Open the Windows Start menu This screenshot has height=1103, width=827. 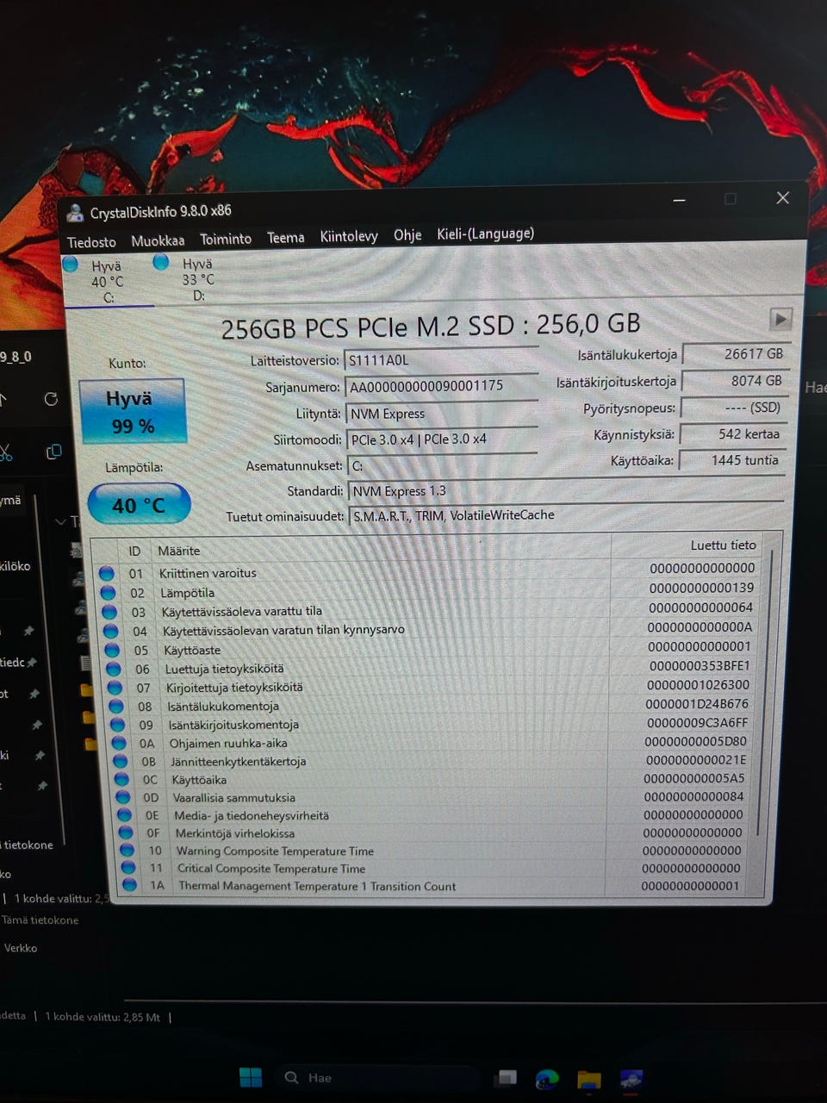coord(251,1077)
